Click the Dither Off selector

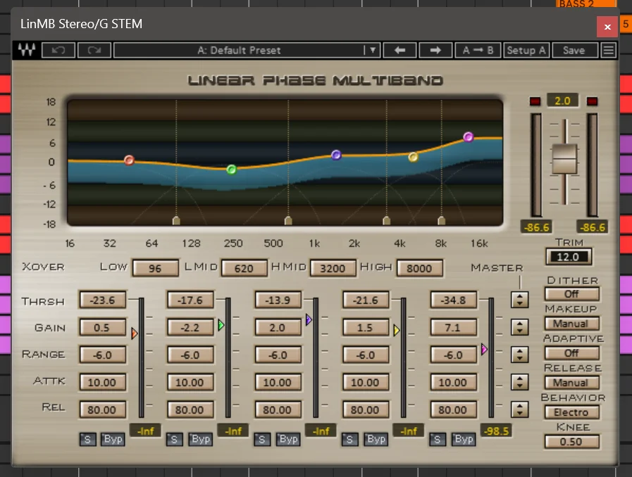pyautogui.click(x=571, y=294)
